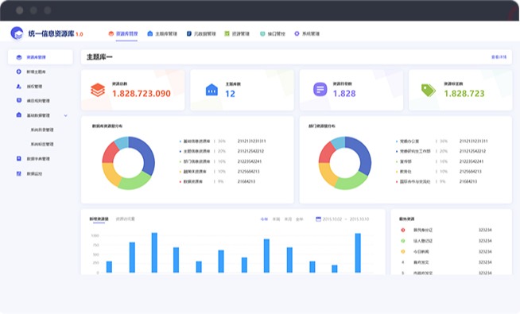Image resolution: width=520 pixels, height=314 pixels.
Task: Click the value 1.828.723.090
Action: tap(142, 94)
